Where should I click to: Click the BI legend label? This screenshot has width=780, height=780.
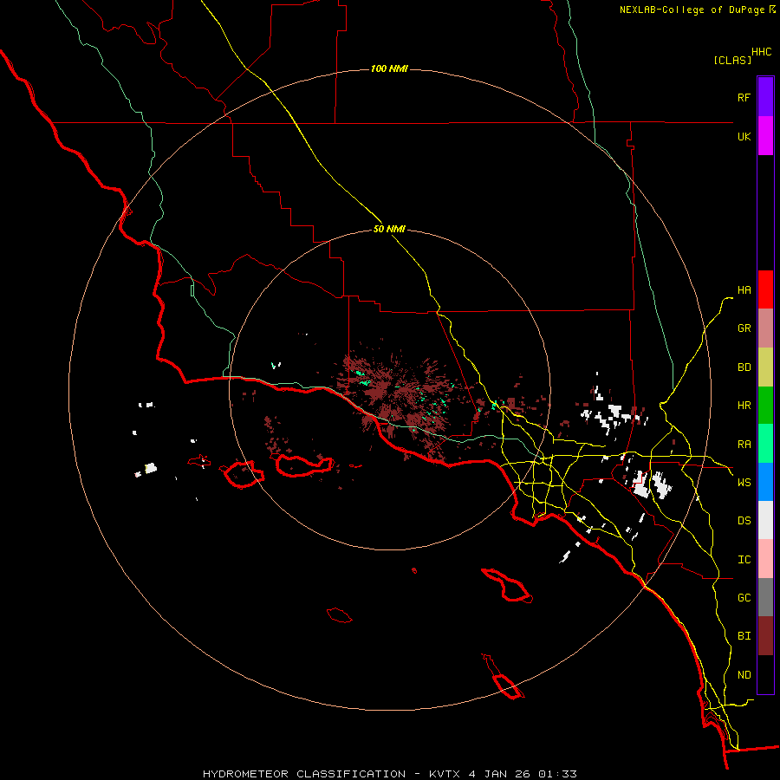pos(744,636)
